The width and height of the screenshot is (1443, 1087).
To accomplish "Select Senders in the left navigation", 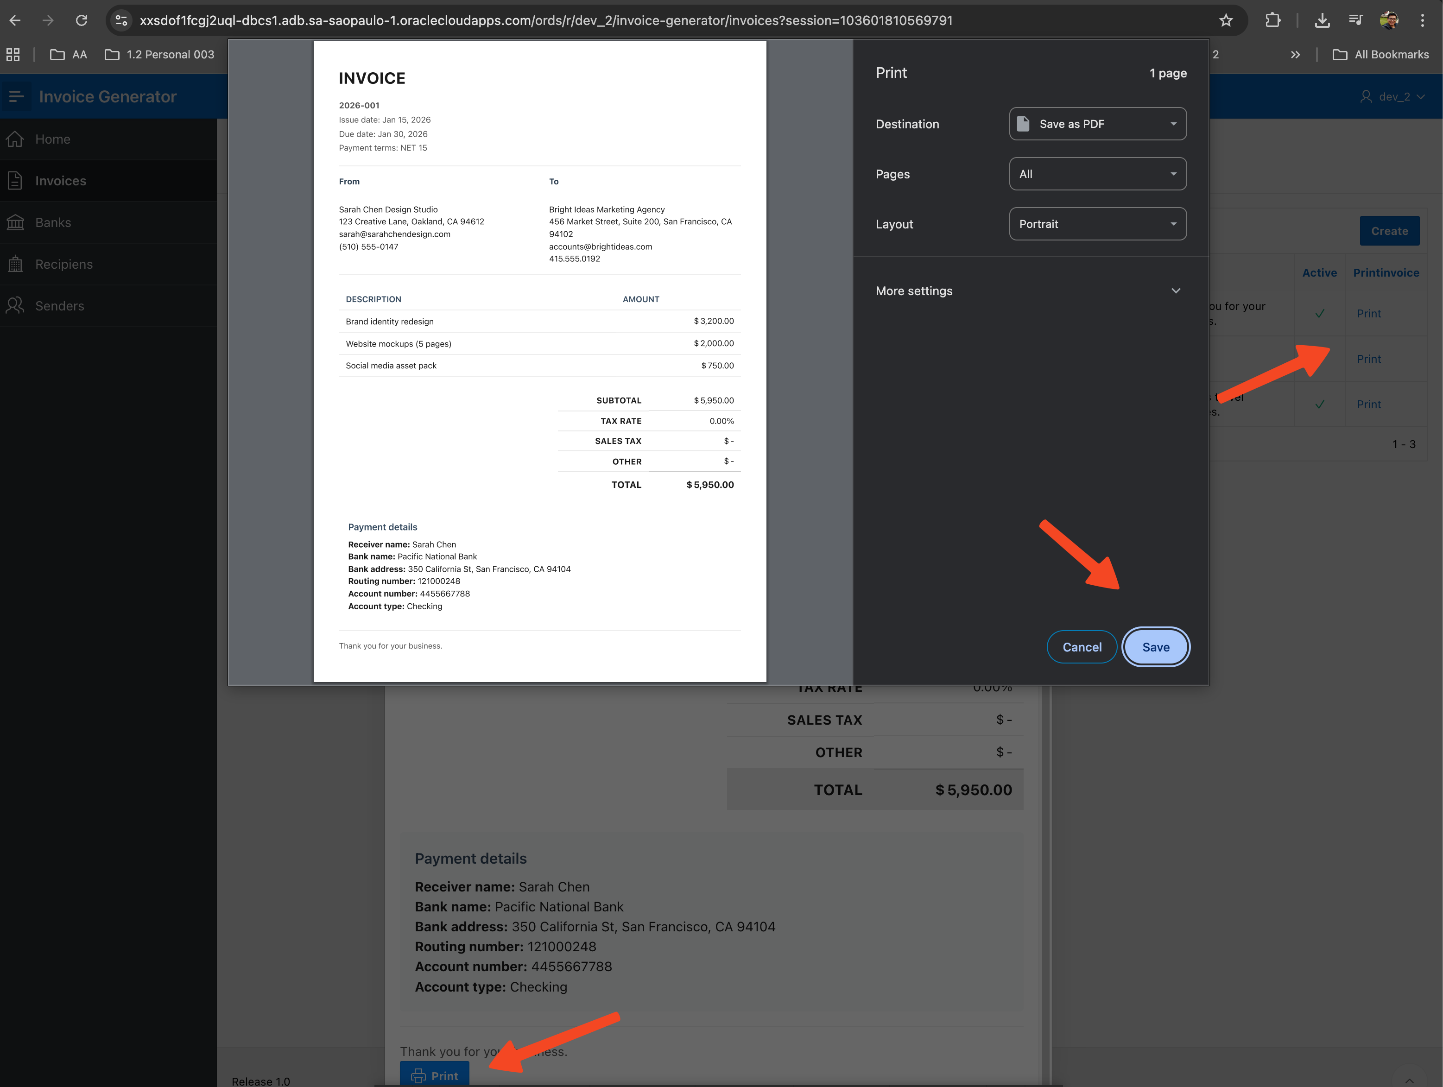I will [59, 305].
